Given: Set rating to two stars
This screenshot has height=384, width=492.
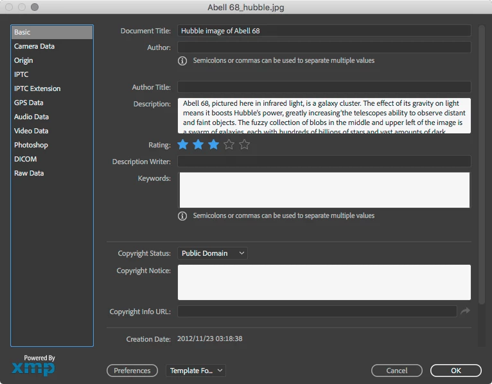Looking at the screenshot, I should coord(198,145).
